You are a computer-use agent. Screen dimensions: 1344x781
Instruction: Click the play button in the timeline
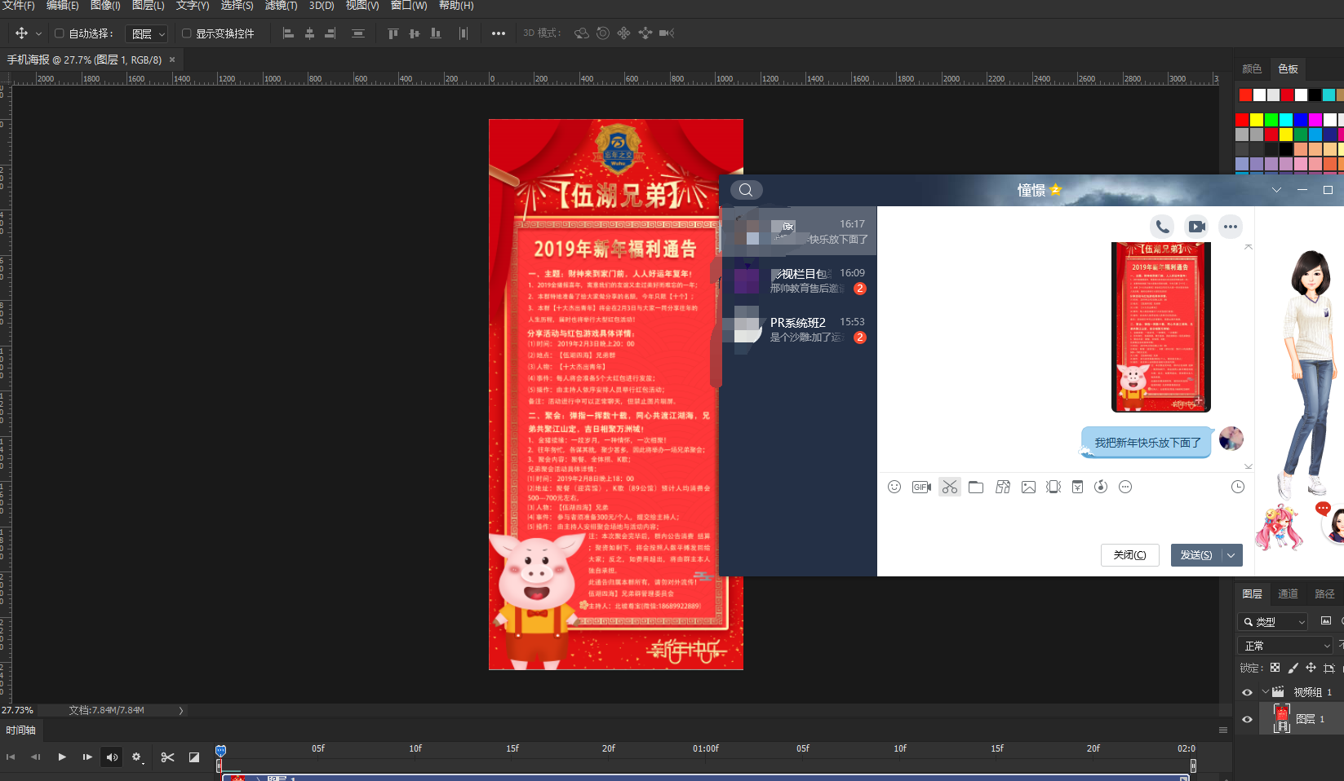(62, 757)
